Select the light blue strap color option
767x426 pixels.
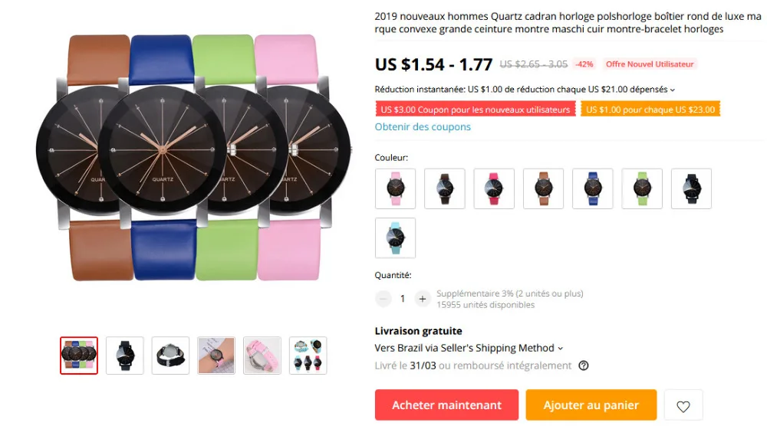(x=395, y=238)
